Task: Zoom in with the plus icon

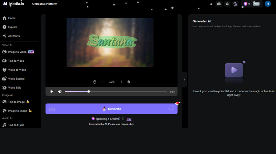Action: pyautogui.click(x=121, y=82)
